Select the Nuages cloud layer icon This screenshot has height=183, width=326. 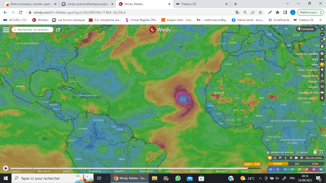[x=322, y=81]
